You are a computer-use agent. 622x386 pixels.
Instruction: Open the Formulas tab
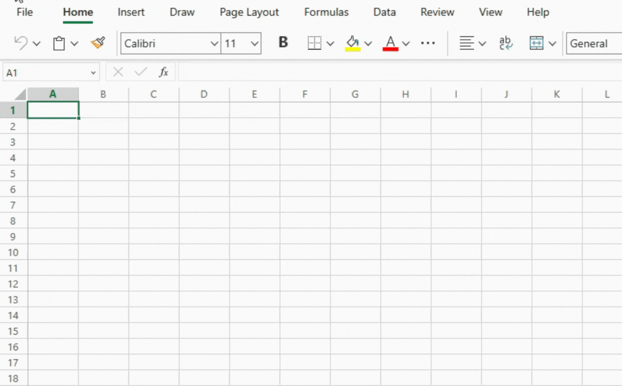[326, 12]
